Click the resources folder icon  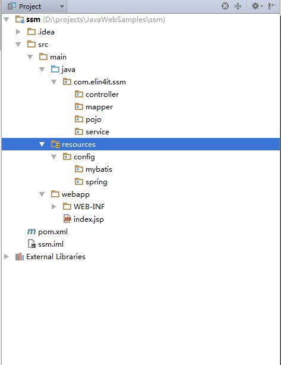(x=56, y=144)
